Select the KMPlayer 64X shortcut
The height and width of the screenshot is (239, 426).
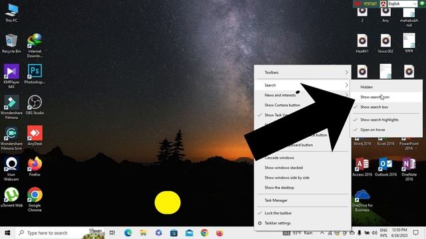point(11,76)
